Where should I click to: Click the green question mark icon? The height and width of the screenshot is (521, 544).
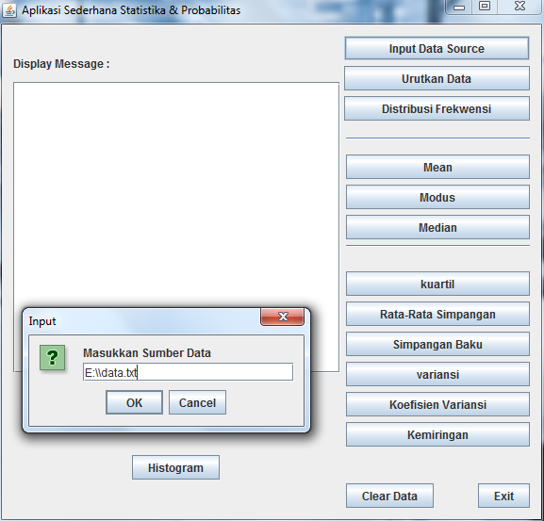[x=52, y=357]
